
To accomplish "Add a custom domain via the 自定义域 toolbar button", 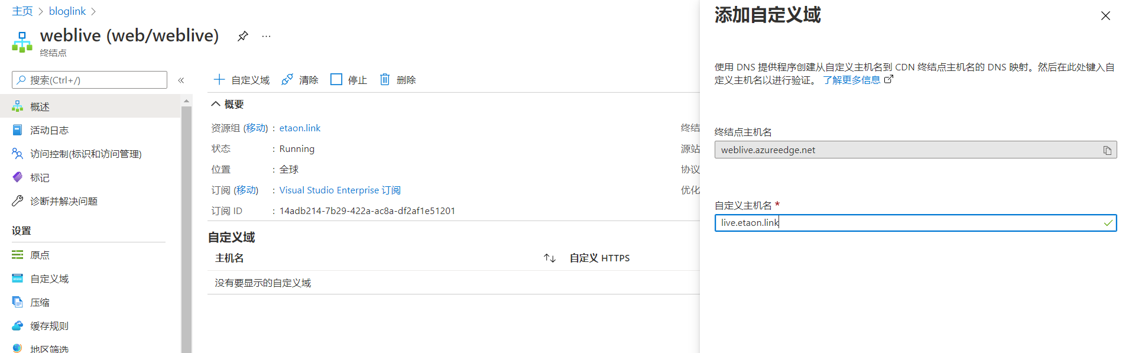I will coord(241,80).
